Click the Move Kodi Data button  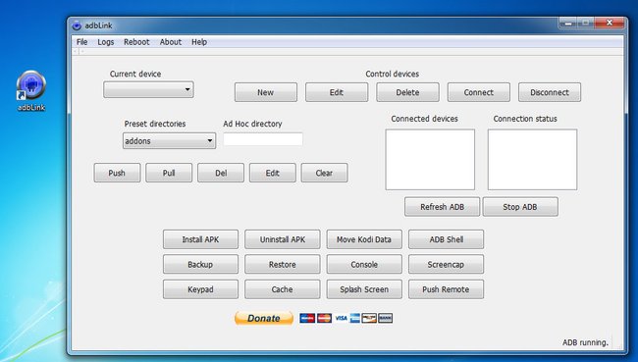364,239
